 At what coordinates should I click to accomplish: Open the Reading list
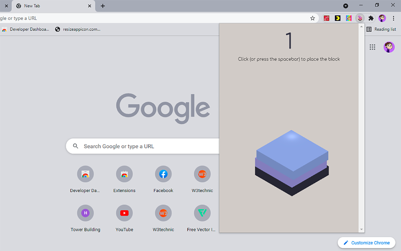tap(381, 29)
